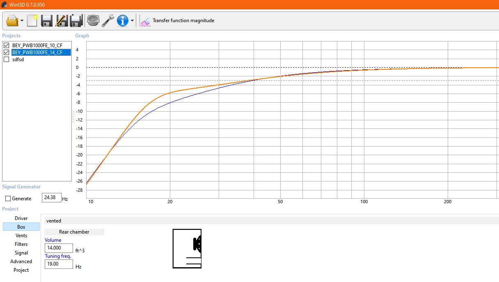The height and width of the screenshot is (282, 499).
Task: Switch to the Signal tab
Action: point(21,253)
